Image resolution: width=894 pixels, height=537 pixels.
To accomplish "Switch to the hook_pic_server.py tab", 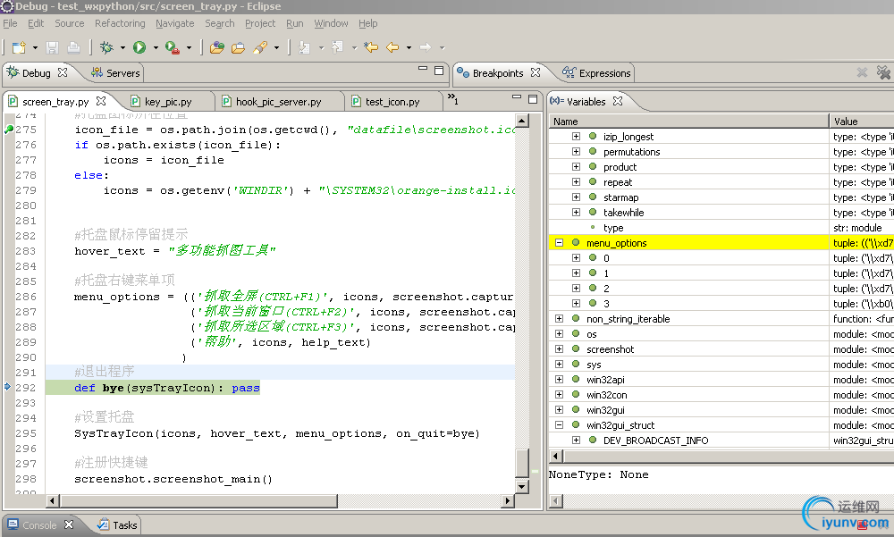I will click(x=278, y=102).
